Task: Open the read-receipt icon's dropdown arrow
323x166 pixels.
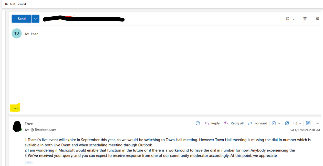Action: coord(300,123)
